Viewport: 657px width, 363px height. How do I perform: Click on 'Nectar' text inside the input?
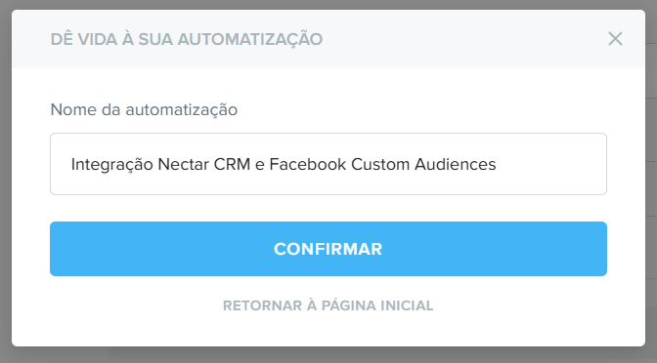(183, 164)
